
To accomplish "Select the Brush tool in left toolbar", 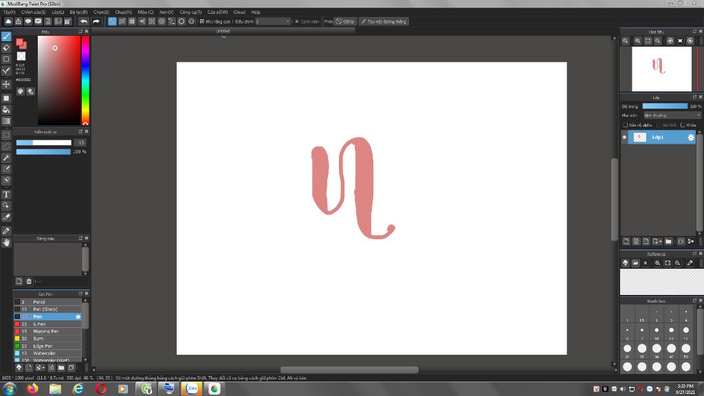I will 6,36.
